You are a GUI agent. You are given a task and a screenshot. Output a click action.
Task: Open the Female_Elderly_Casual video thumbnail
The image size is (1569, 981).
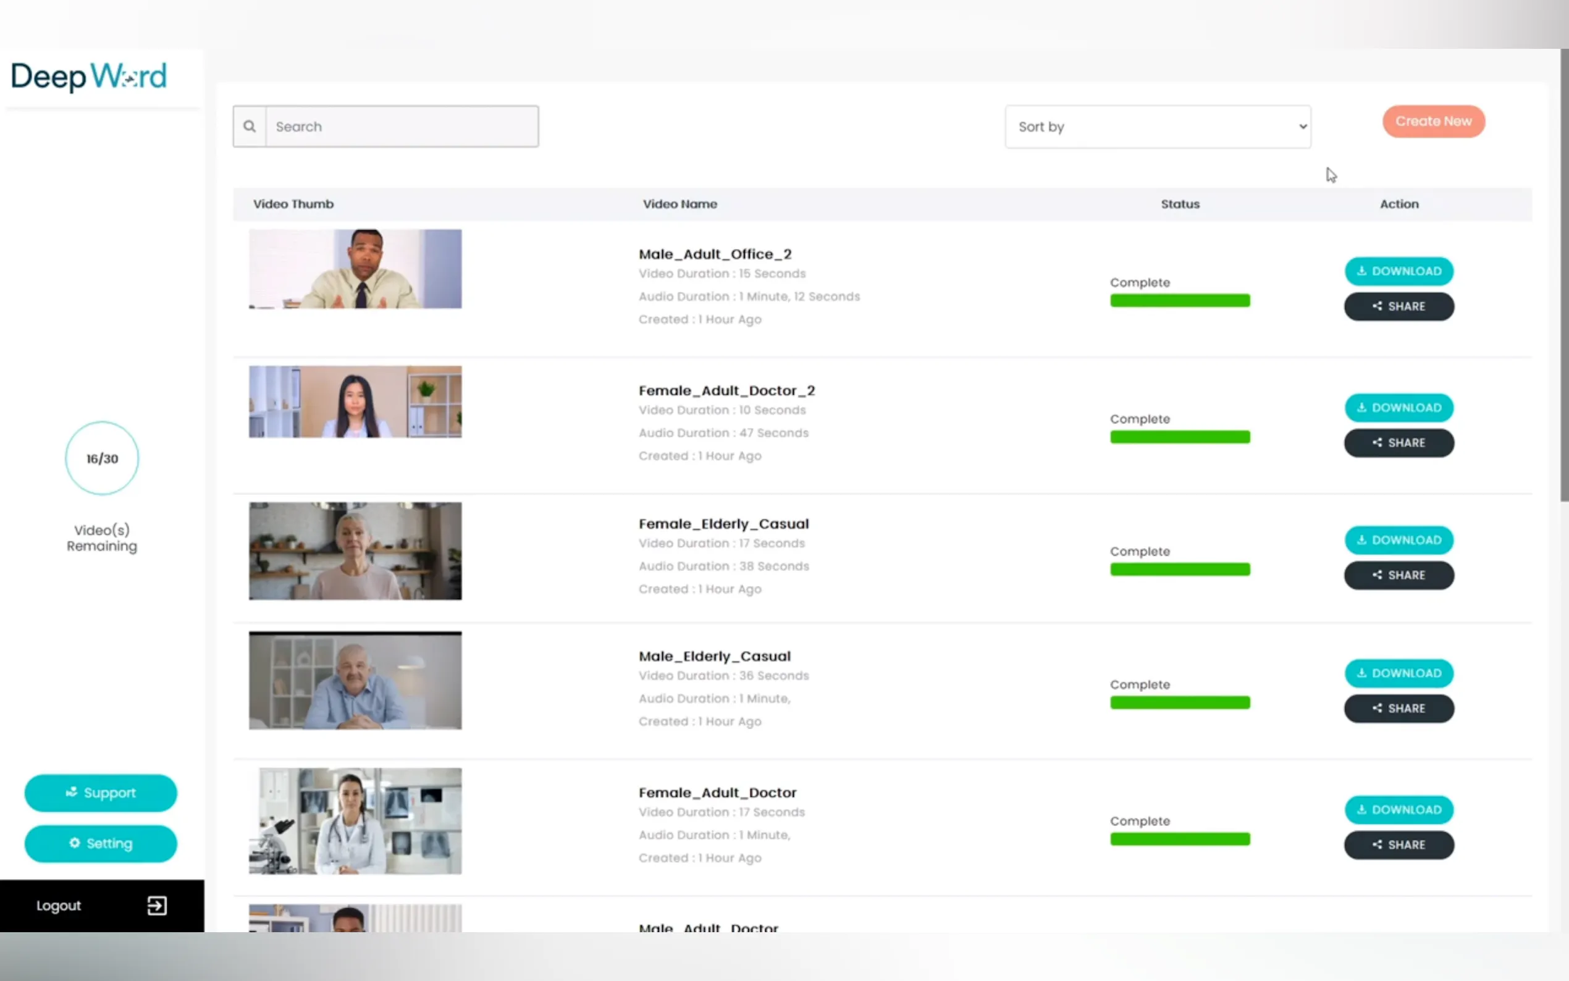click(x=355, y=550)
